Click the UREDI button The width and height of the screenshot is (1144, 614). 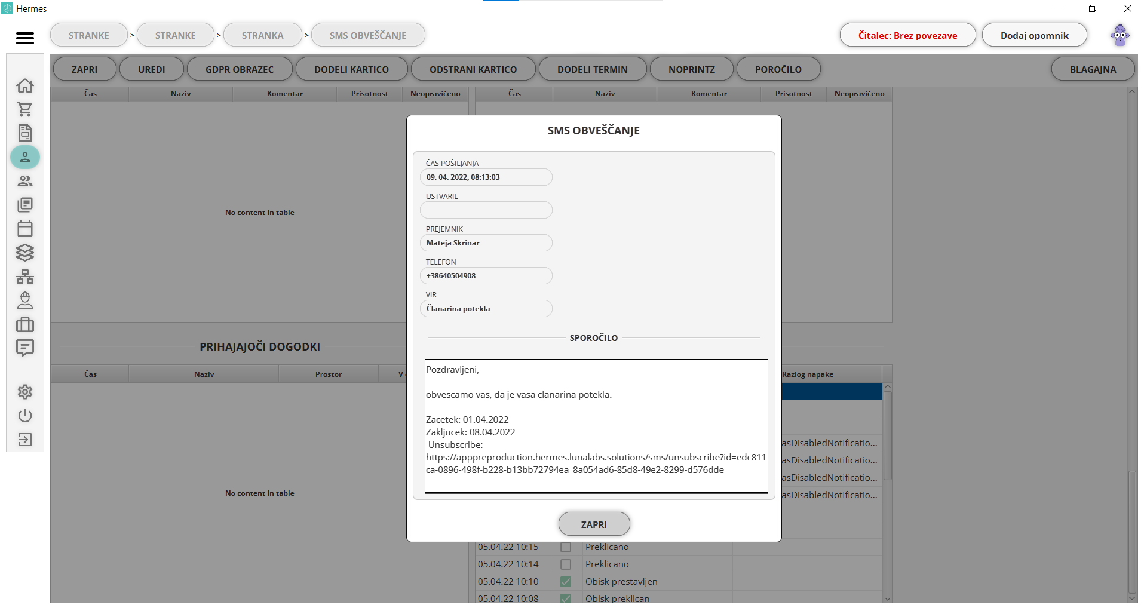click(152, 69)
